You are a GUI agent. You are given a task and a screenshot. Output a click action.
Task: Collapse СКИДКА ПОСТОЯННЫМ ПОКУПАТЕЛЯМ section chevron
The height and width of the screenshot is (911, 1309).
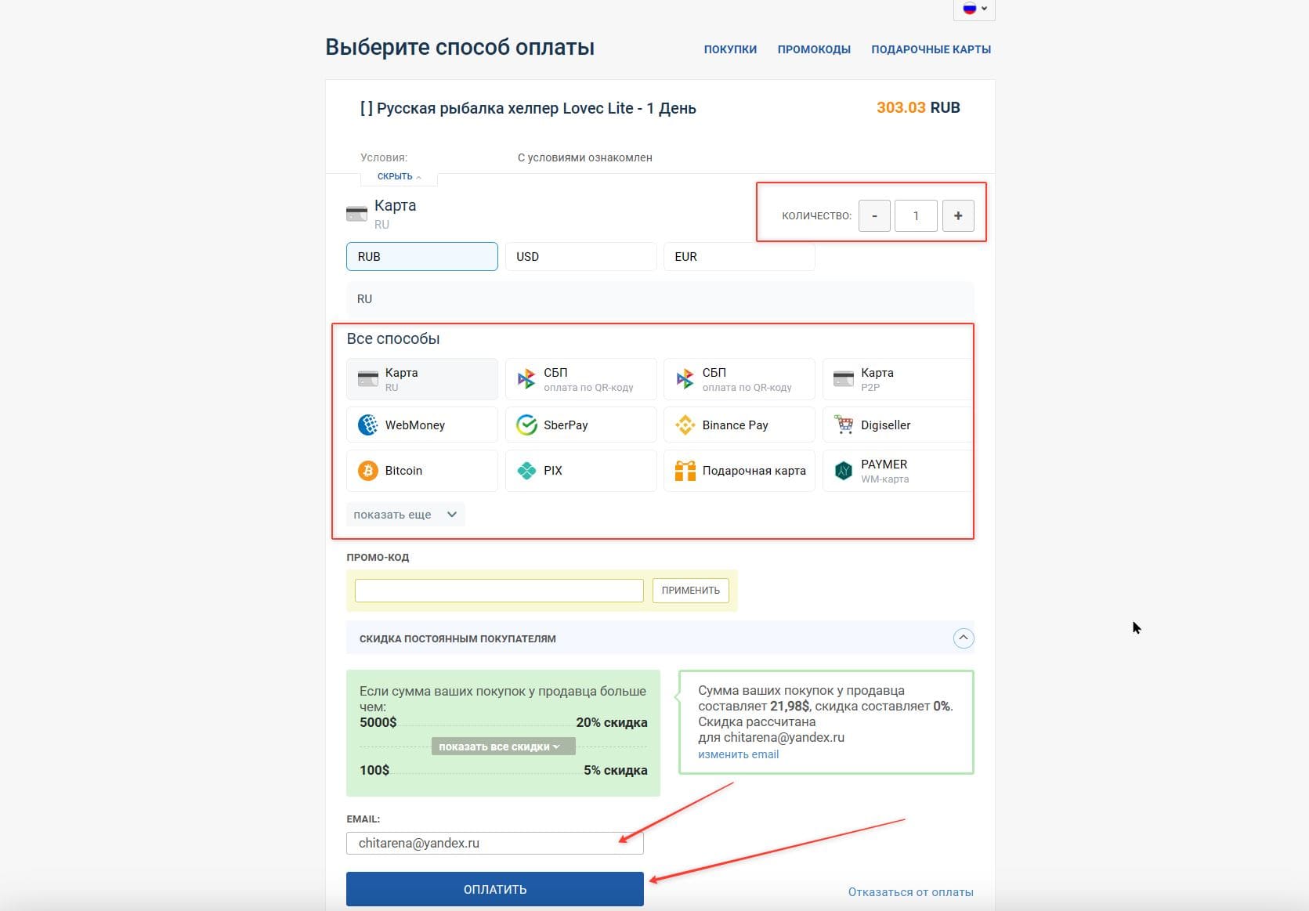[x=964, y=638]
